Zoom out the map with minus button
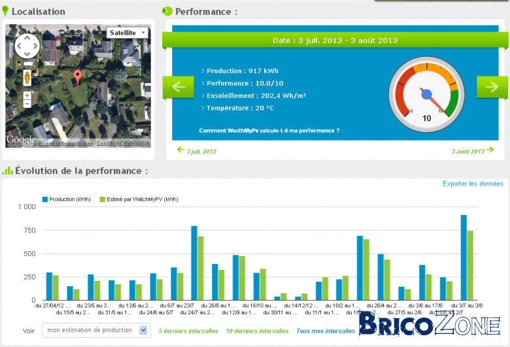 [27, 103]
